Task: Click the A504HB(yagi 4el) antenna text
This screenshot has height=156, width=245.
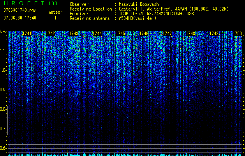Action: pyautogui.click(x=137, y=18)
